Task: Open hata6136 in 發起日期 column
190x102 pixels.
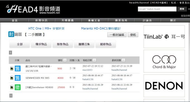Action: click(x=88, y=79)
